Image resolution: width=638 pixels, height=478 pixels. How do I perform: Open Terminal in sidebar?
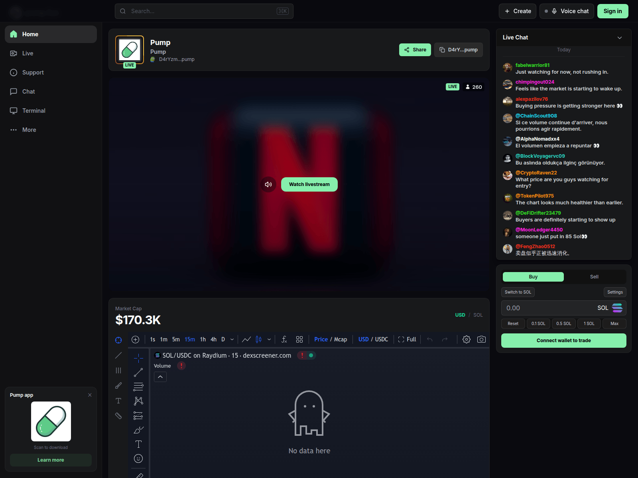[51, 111]
